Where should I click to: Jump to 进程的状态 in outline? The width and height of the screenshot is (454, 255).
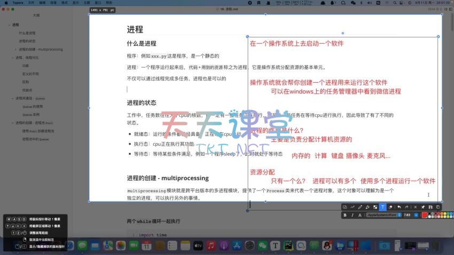[27, 41]
